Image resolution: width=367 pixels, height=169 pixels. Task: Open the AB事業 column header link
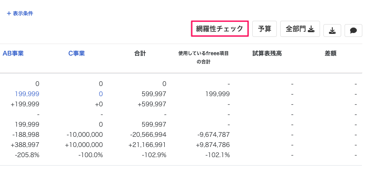pos(13,53)
